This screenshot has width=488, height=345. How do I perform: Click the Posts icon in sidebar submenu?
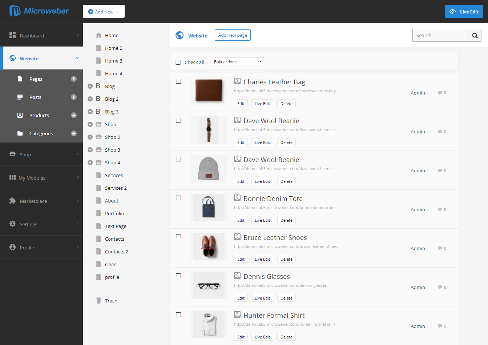[20, 97]
